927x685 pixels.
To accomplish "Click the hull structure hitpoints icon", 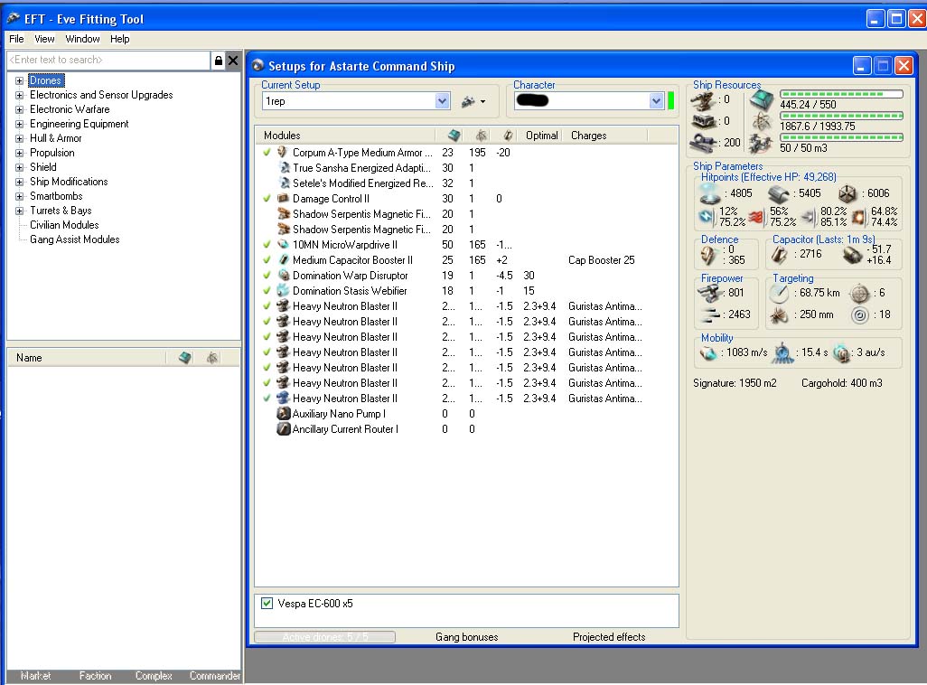I will click(x=847, y=193).
